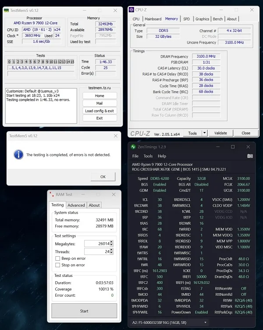Maximize the ZenTimings window

point(233,147)
